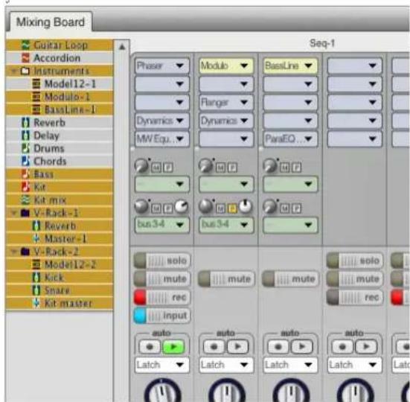410x402 pixels.
Task: Toggle record arm on the Phaser channel
Action: [x=162, y=297]
